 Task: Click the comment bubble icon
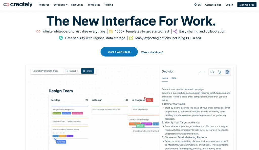click(x=212, y=72)
